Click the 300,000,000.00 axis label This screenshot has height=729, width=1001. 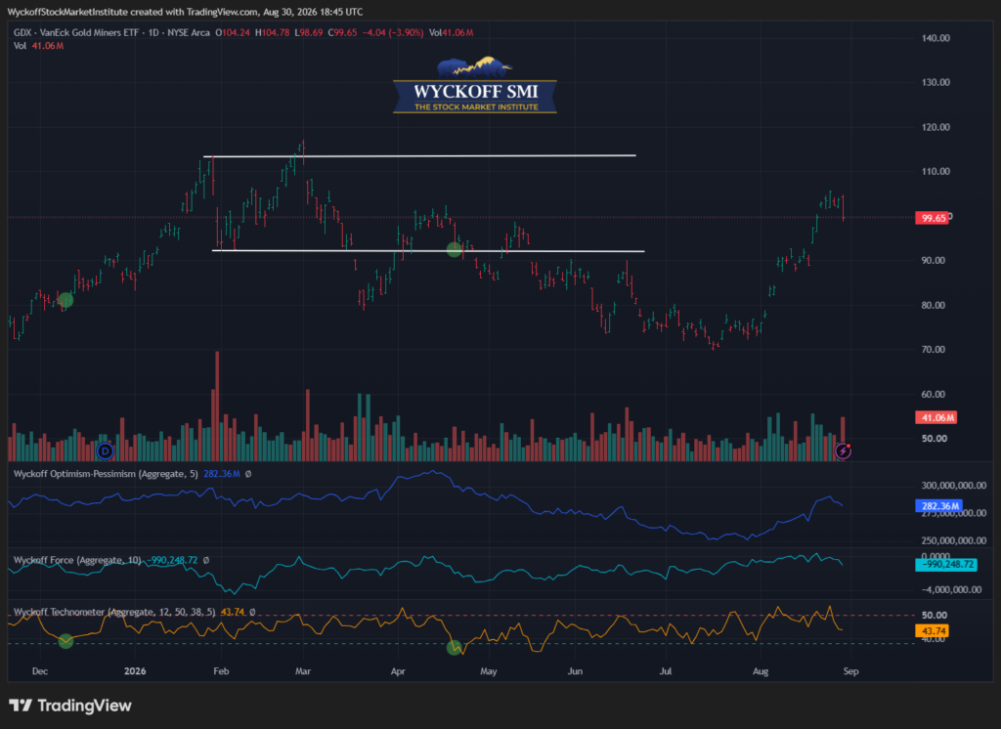pyautogui.click(x=954, y=485)
